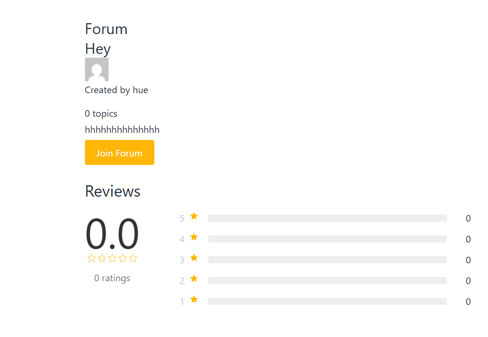Click the gold star beside 5
Screen dimensions: 488x337
tap(194, 216)
